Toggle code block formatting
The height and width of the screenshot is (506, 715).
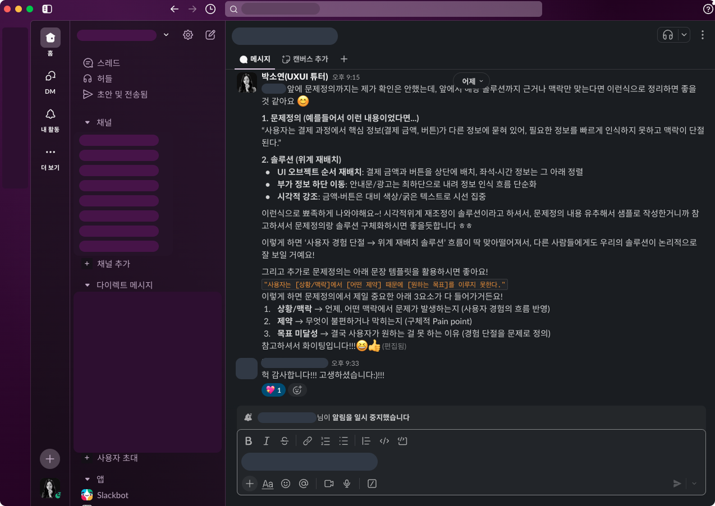402,441
